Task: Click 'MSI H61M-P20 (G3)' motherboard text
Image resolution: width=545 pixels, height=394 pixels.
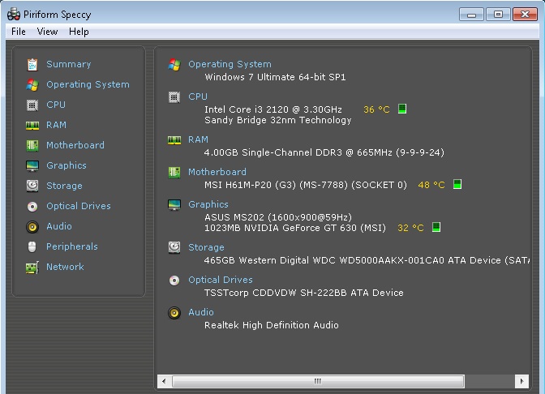Action: (x=306, y=185)
